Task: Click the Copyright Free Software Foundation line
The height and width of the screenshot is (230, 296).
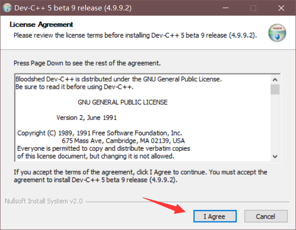Action: point(99,133)
